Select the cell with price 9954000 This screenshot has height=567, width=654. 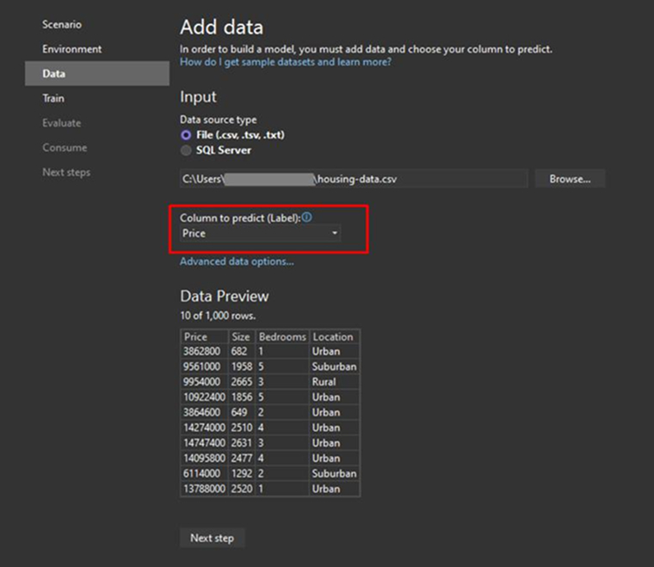click(x=205, y=382)
